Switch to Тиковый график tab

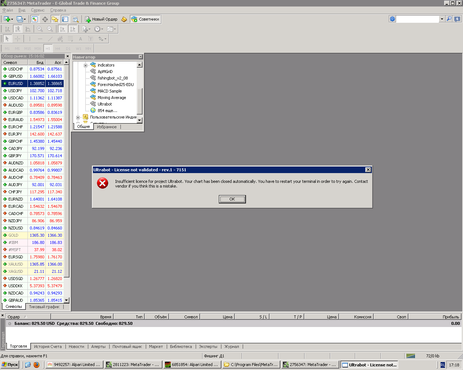point(44,307)
